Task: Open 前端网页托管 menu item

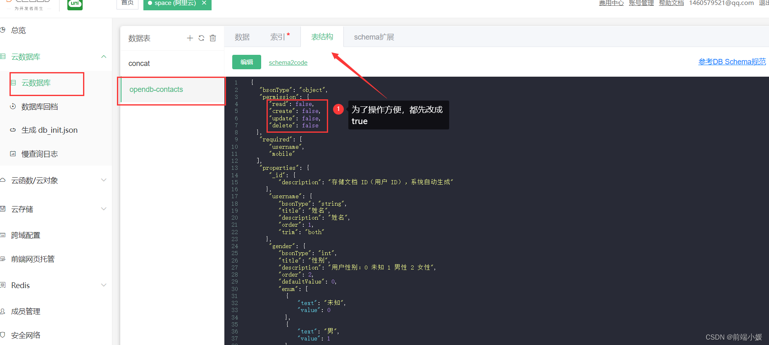Action: [x=33, y=259]
